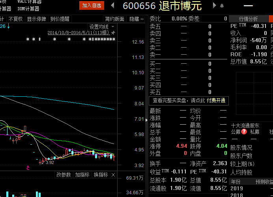This screenshot has height=197, width=273.
Task: Collapse side panel via 隐藏 arrow
Action: [136, 19]
